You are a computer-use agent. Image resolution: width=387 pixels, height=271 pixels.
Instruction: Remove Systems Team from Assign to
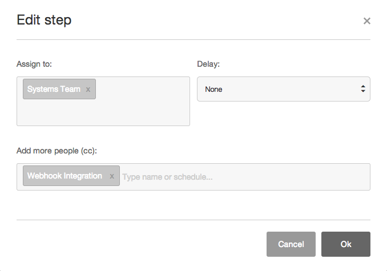point(88,90)
